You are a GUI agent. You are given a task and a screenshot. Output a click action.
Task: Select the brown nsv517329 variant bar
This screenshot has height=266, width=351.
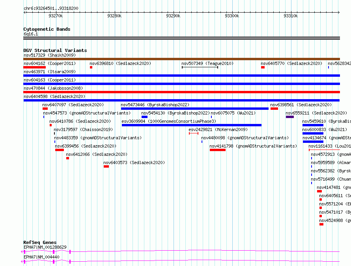(x=181, y=59)
